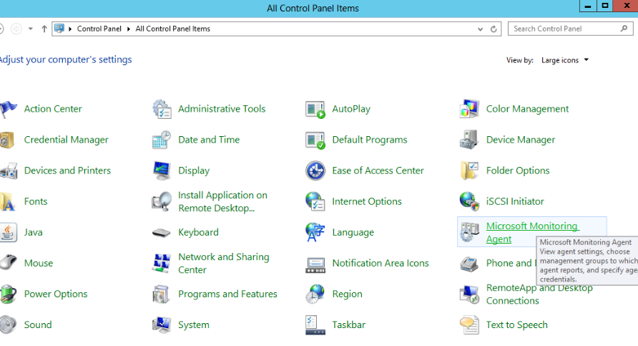
Task: Click the Text to Speech icon
Action: (x=469, y=325)
